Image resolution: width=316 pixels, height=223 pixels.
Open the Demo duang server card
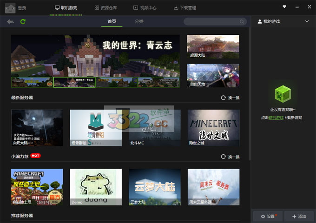click(96, 187)
